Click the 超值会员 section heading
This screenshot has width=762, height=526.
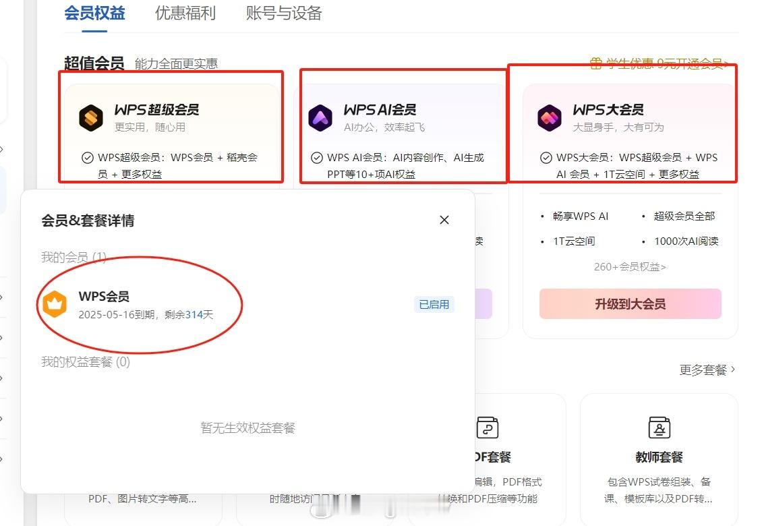94,63
